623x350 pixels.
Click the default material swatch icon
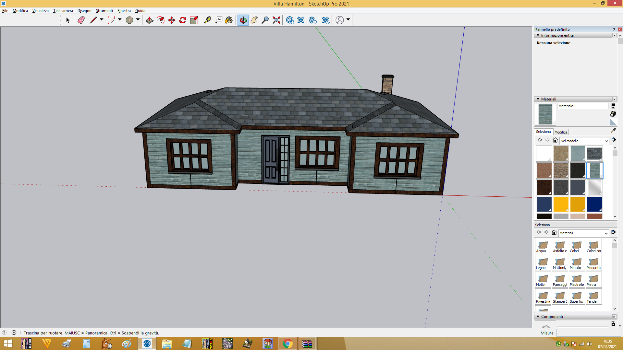(613, 122)
